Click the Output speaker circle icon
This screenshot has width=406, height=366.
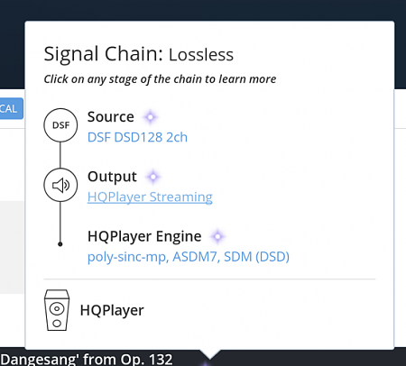coord(60,185)
